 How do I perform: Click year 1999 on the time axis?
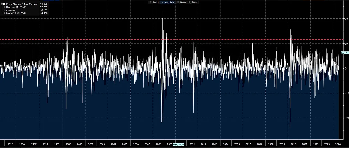click(x=57, y=144)
